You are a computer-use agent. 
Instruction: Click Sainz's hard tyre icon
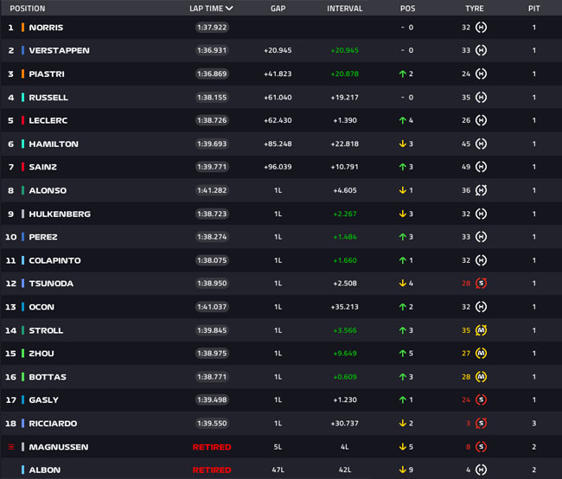tap(481, 167)
